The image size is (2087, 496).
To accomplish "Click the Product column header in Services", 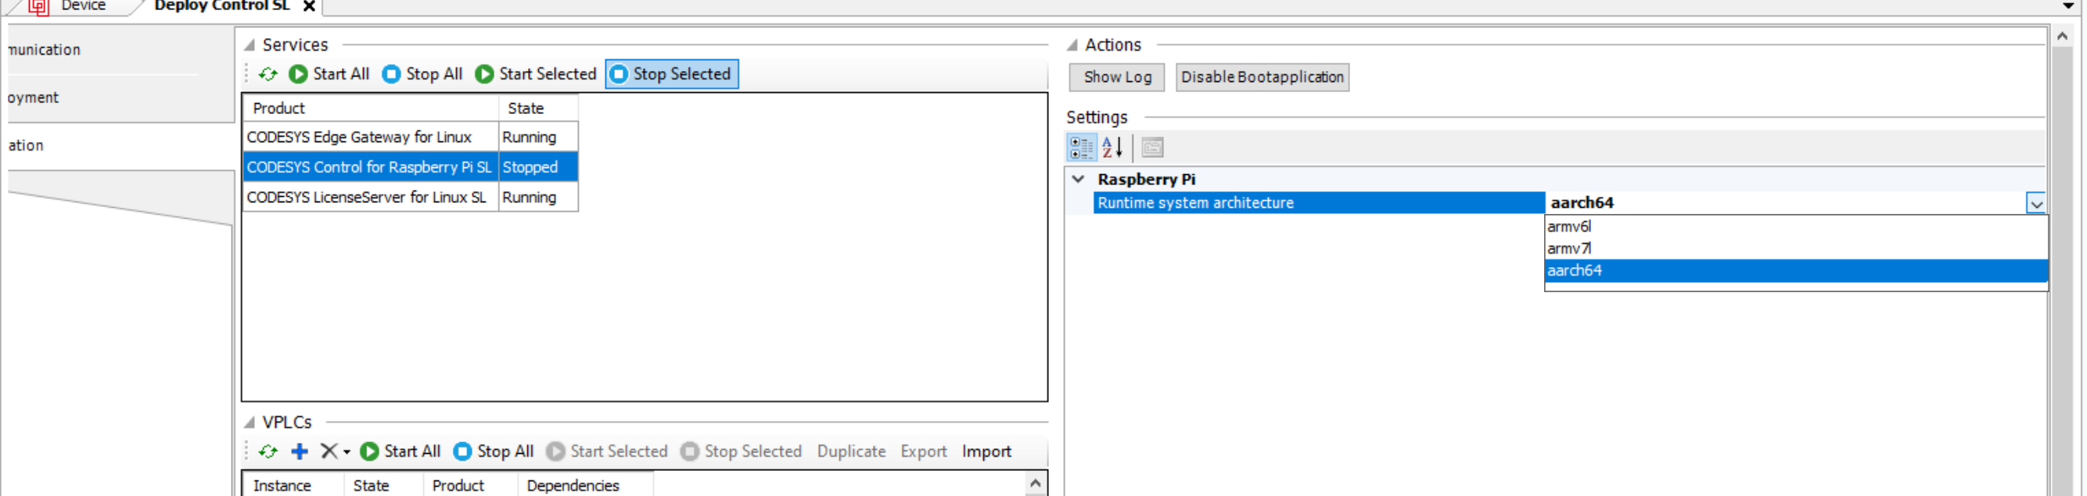I will [371, 109].
